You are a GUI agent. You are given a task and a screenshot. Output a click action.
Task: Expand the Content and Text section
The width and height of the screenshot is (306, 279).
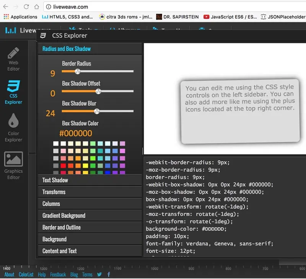pyautogui.click(x=90, y=251)
